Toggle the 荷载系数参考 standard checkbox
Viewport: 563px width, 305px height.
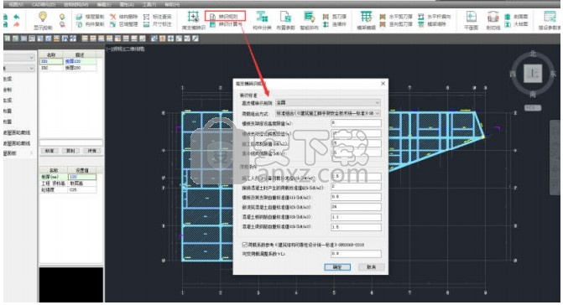244,245
